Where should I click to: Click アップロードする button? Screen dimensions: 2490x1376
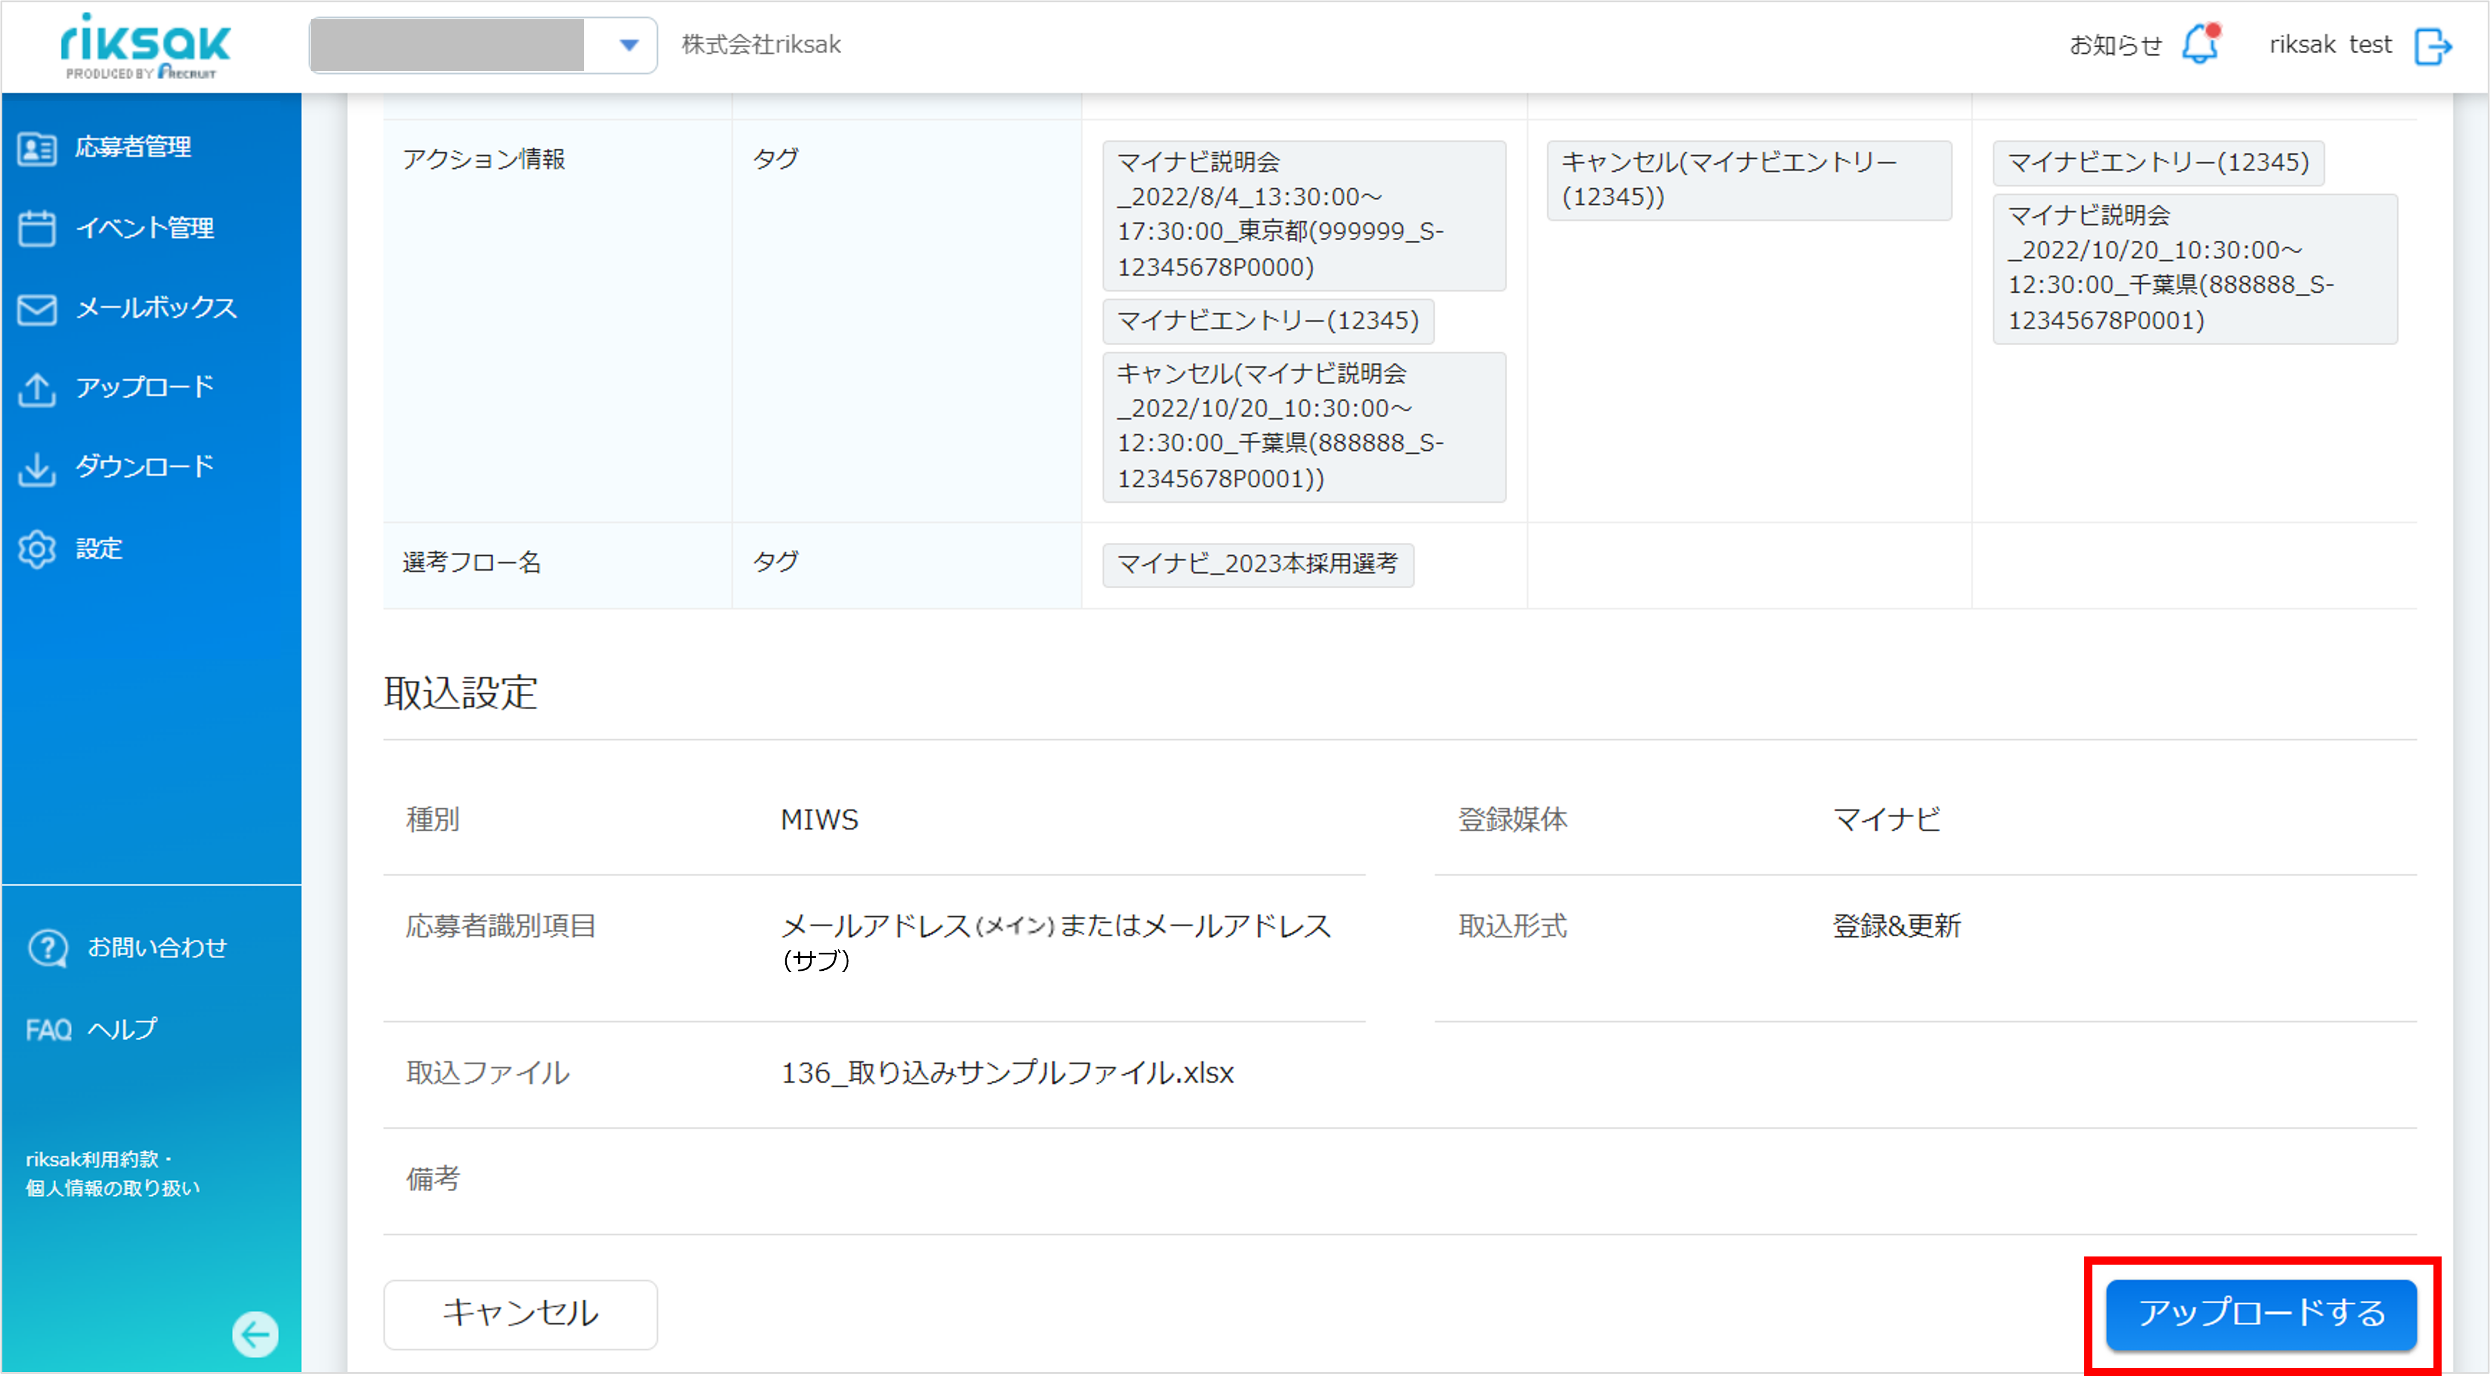click(2261, 1314)
